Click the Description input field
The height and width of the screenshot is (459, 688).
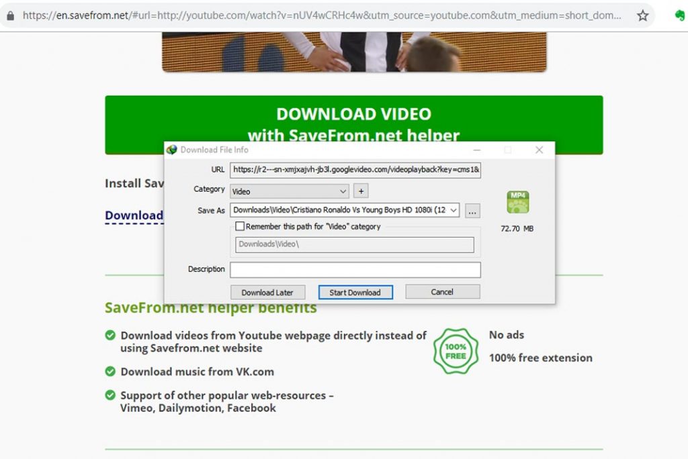[x=355, y=269]
